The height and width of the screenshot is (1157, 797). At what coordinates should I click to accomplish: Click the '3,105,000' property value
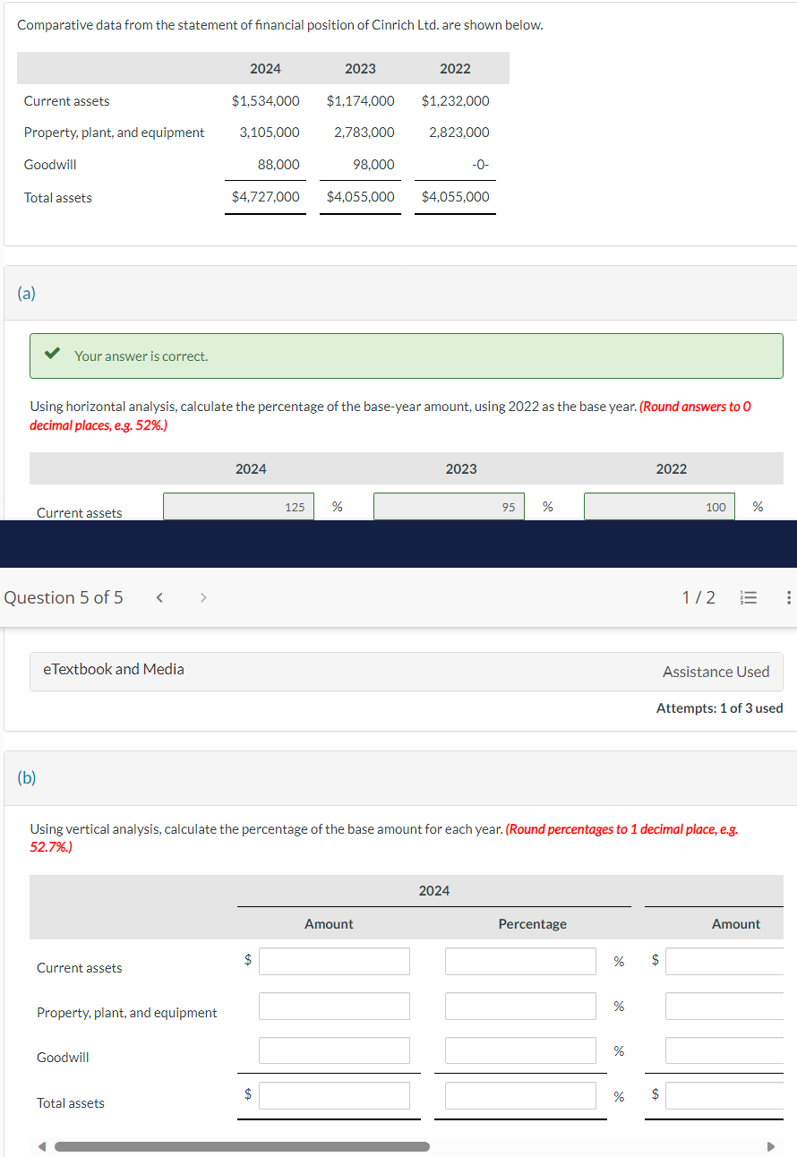click(270, 132)
